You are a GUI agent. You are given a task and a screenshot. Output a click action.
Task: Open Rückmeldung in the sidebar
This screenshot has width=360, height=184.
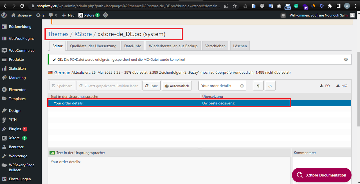[x=21, y=27]
